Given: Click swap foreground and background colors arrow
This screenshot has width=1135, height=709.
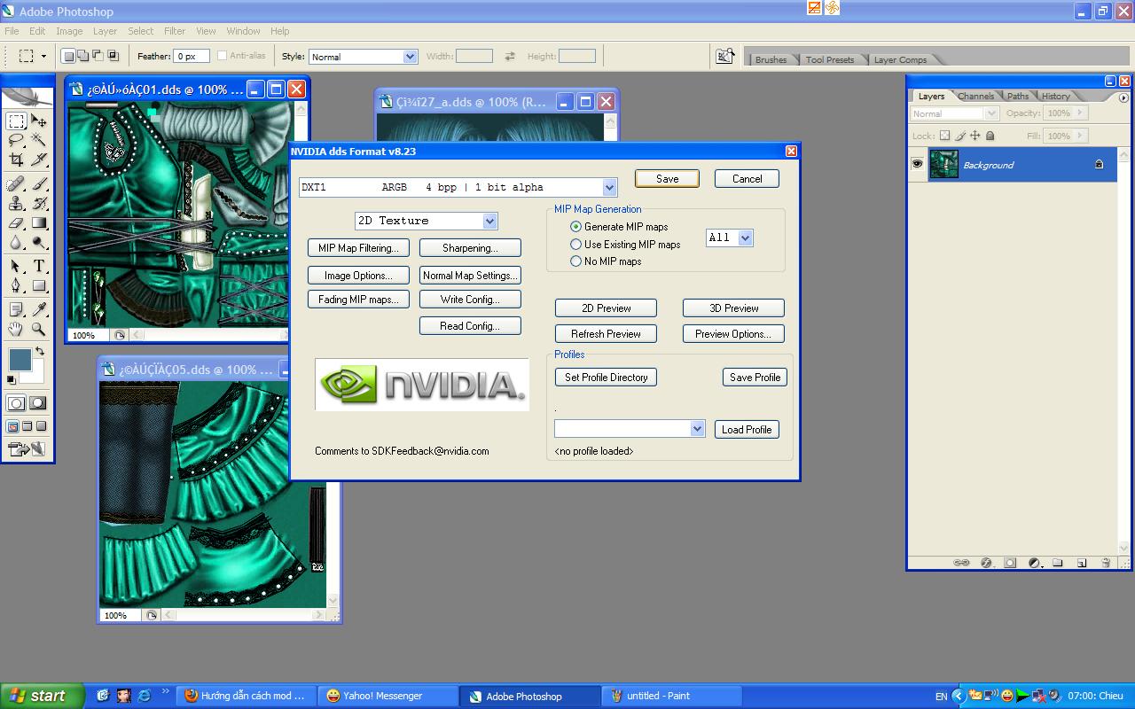Looking at the screenshot, I should point(39,352).
